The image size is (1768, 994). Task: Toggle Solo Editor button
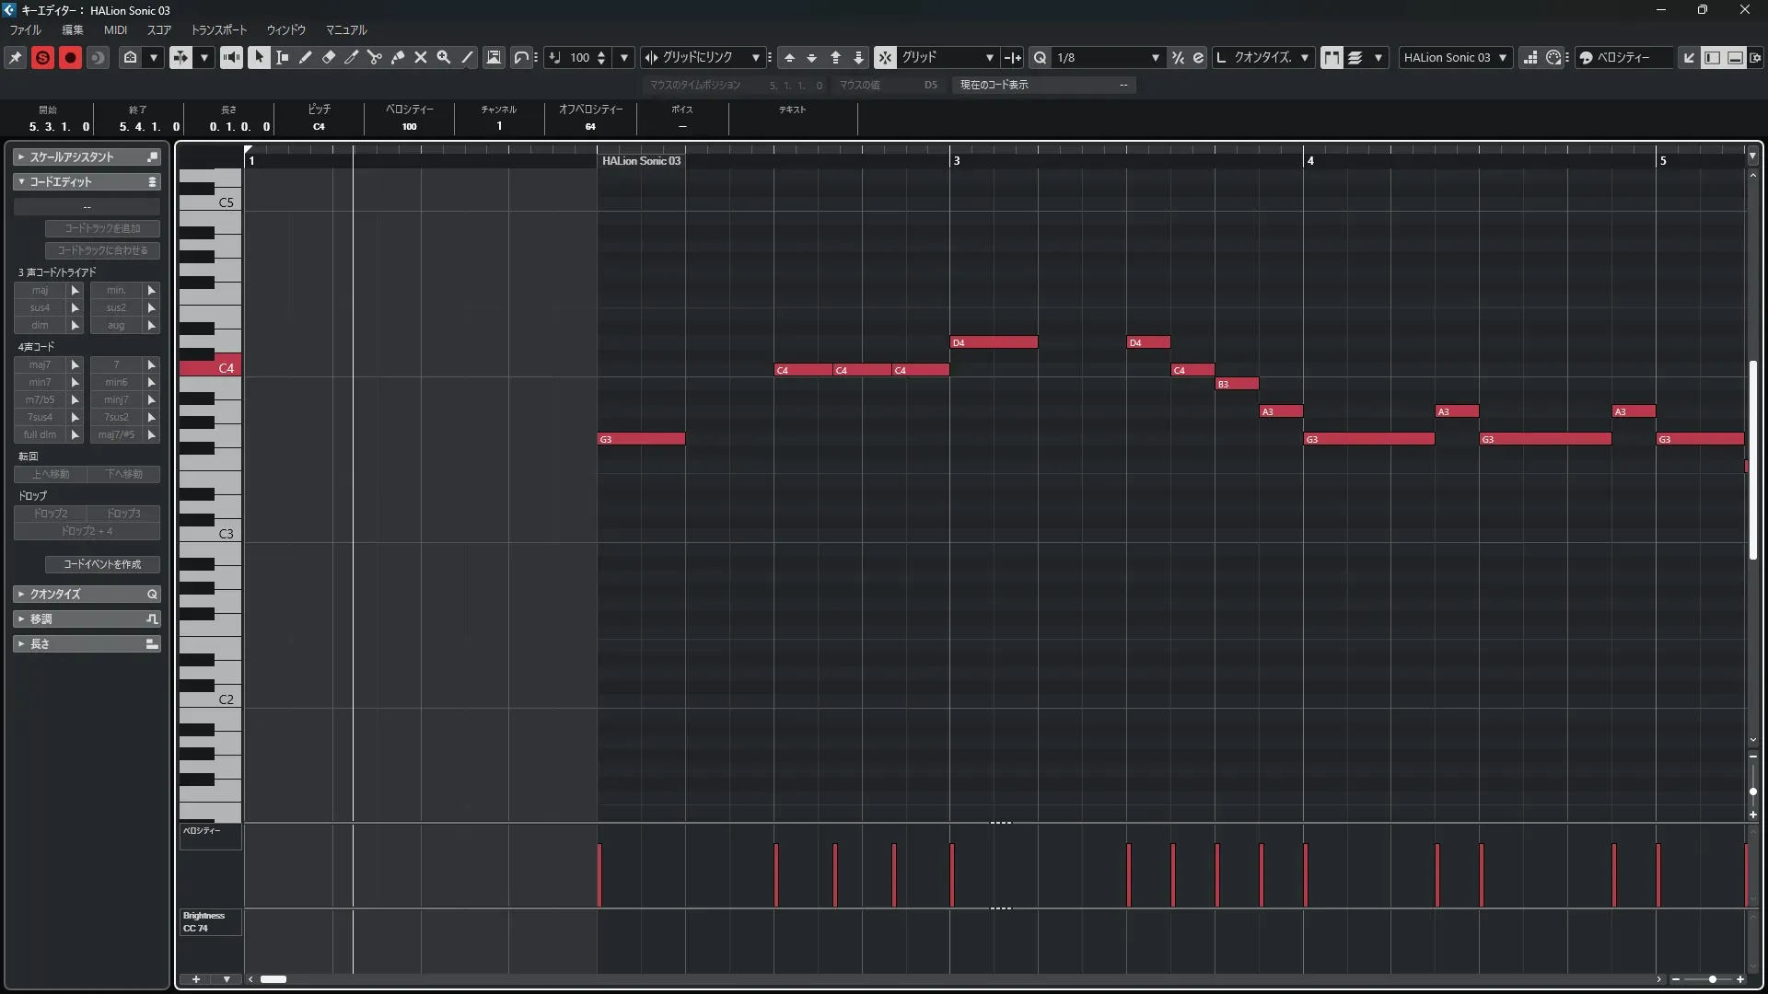[42, 57]
